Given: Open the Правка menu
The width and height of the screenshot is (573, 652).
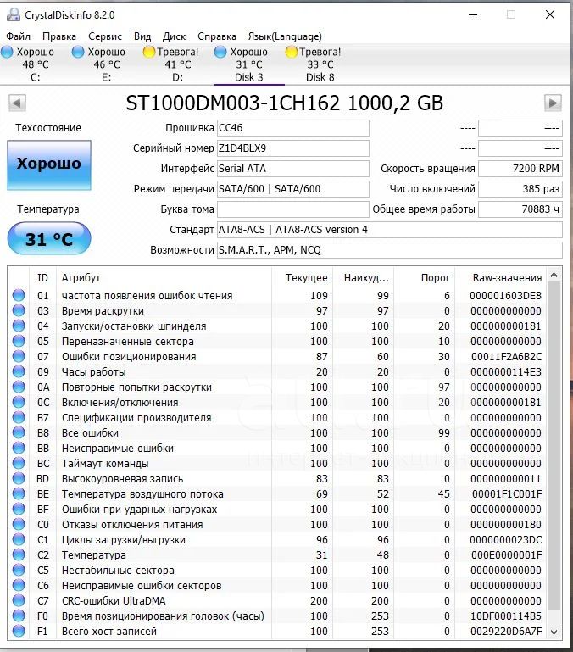Looking at the screenshot, I should pyautogui.click(x=59, y=36).
